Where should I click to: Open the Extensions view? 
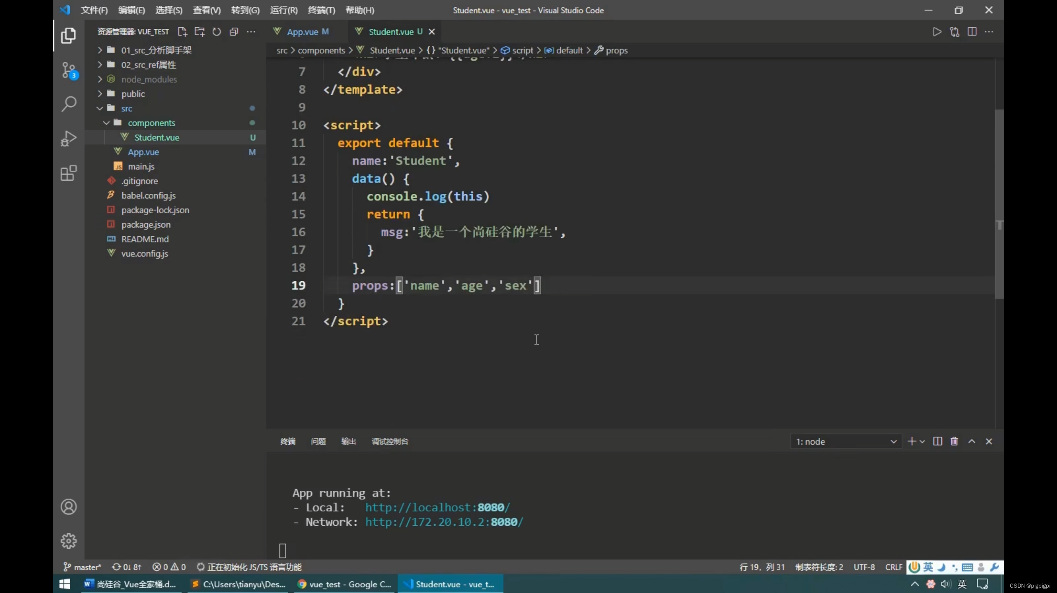click(69, 173)
